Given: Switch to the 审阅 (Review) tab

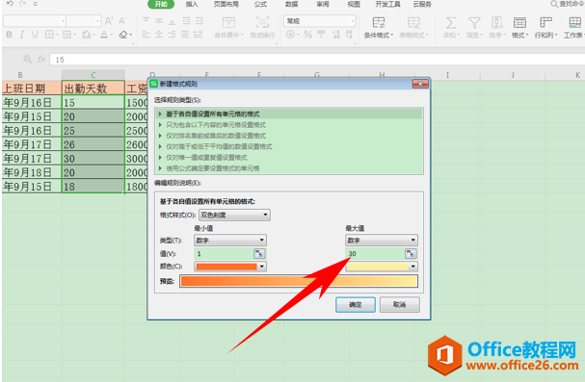Looking at the screenshot, I should coord(323,4).
